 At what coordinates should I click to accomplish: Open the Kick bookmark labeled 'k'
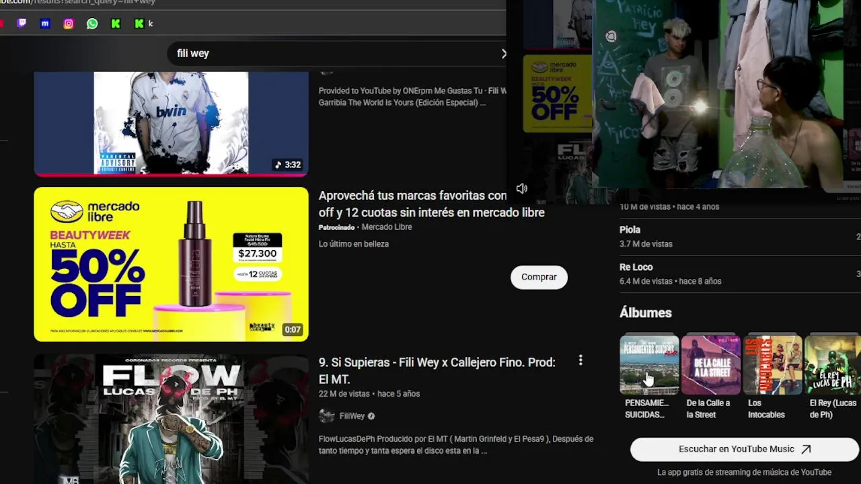(x=143, y=24)
